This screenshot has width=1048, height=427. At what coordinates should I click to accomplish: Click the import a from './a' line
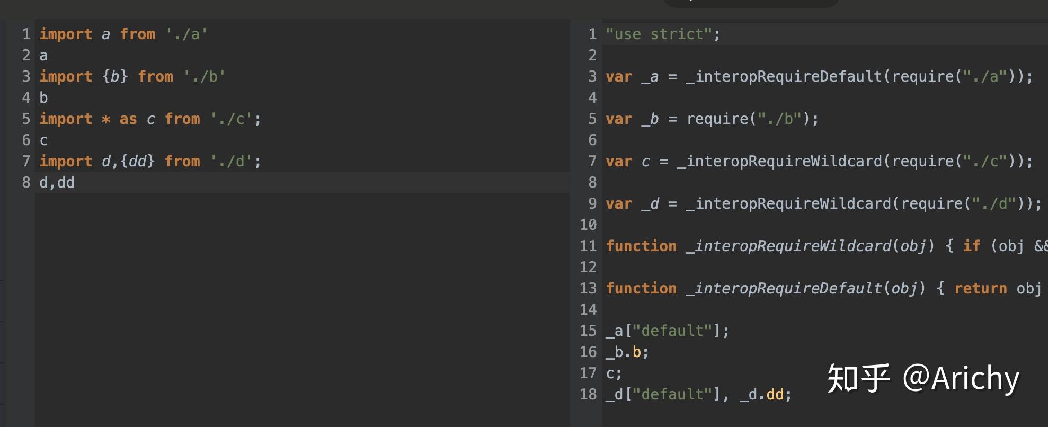coord(123,34)
